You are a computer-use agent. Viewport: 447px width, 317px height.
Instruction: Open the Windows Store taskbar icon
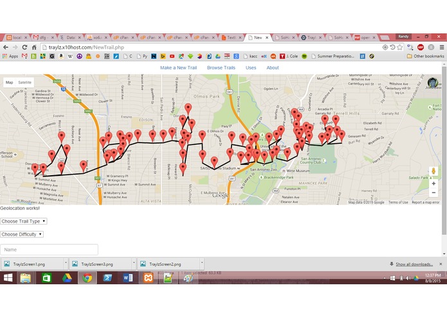pos(46,278)
